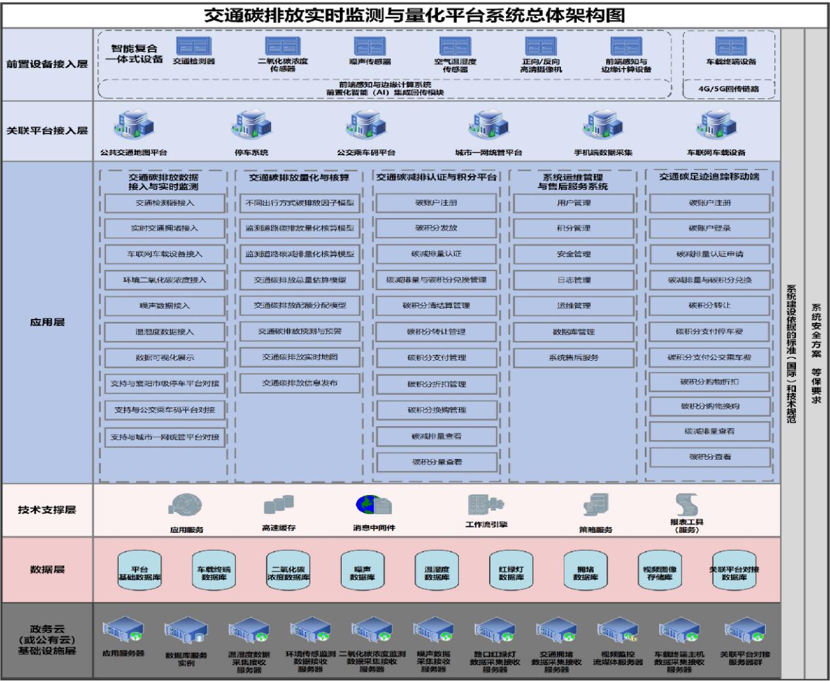Viewport: 830px width, 681px height.
Task: Click the 车载终端设备 icon
Action: point(731,46)
